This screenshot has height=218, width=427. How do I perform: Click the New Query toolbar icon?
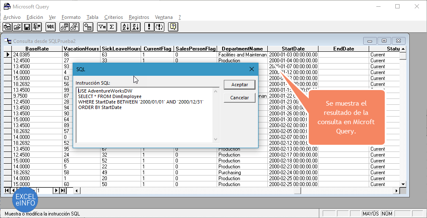(x=7, y=27)
